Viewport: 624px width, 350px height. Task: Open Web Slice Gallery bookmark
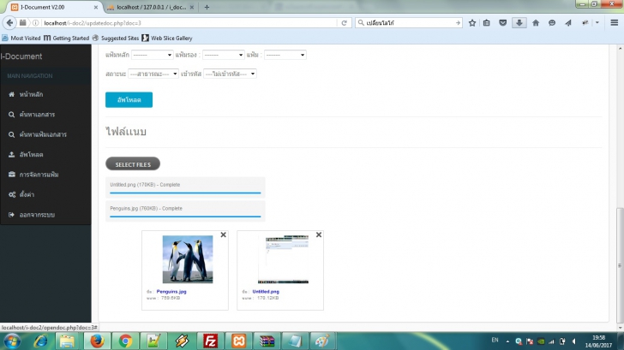[167, 39]
